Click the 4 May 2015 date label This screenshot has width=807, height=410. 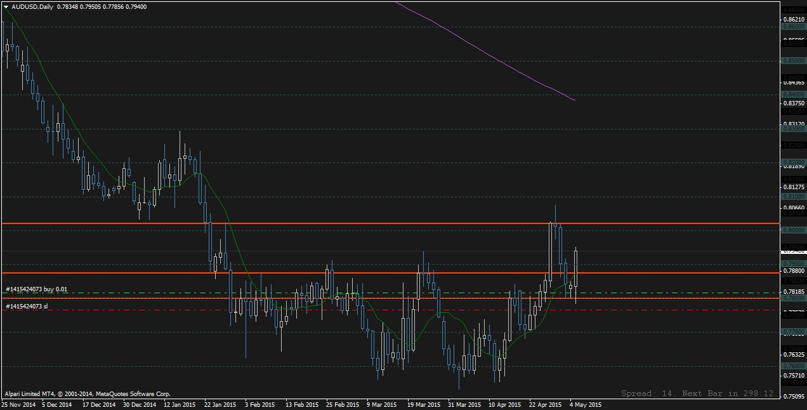[586, 404]
